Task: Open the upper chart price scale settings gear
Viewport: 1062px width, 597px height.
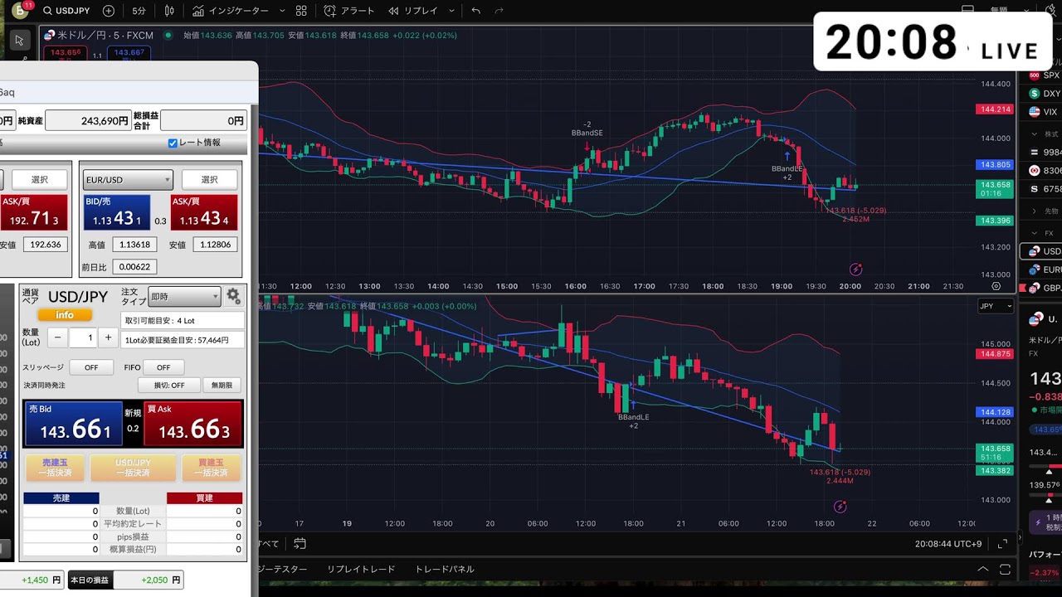Action: pyautogui.click(x=996, y=286)
